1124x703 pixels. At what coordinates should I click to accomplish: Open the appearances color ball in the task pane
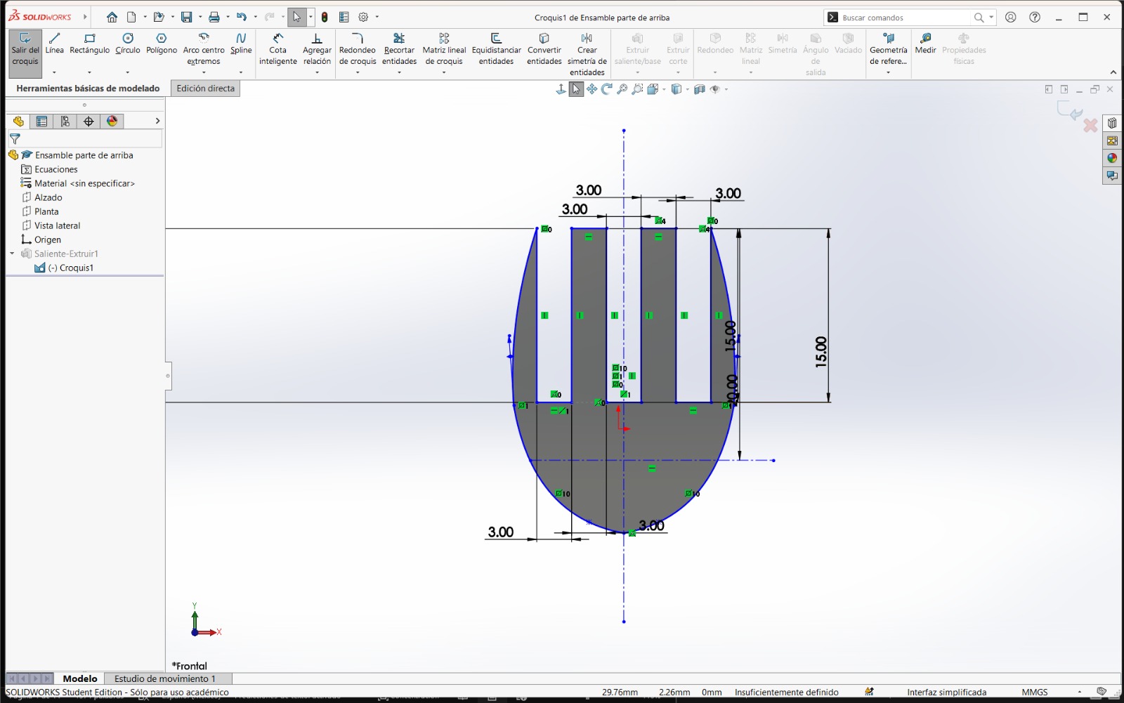(1112, 158)
